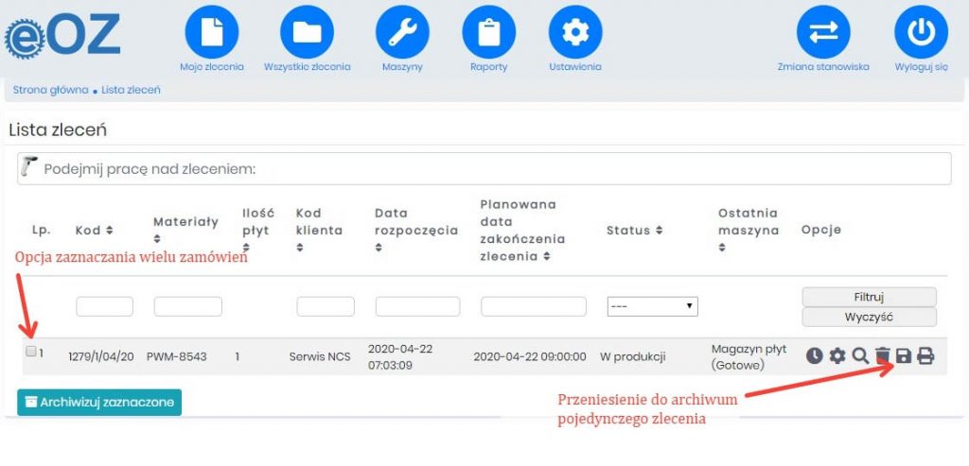Click Strona główna breadcrumb link
The width and height of the screenshot is (969, 466).
(50, 90)
